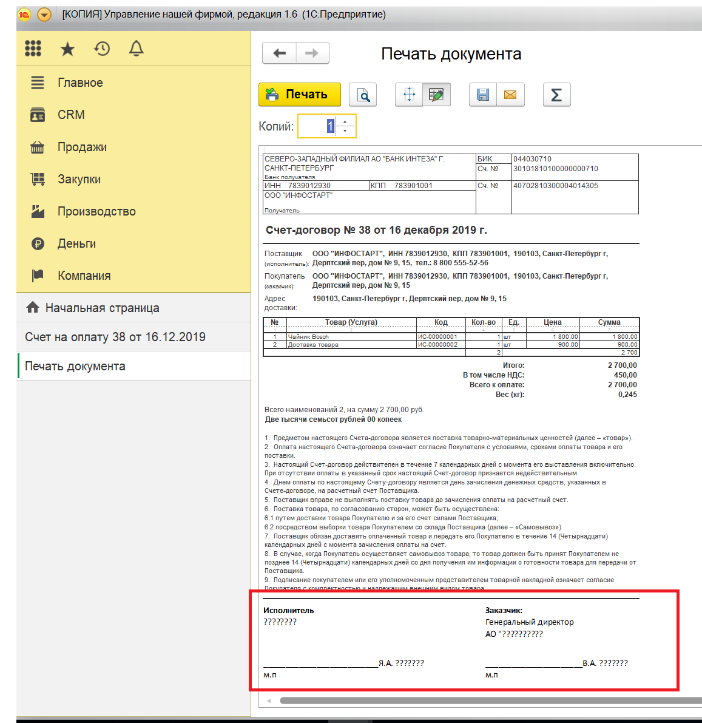This screenshot has height=723, width=702.
Task: Click code cell ИС-00000002
Action: [440, 344]
